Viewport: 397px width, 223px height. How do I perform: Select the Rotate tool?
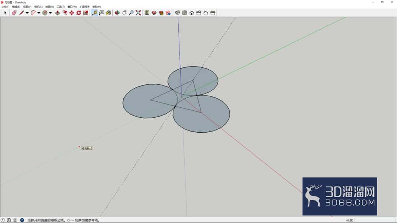79,13
